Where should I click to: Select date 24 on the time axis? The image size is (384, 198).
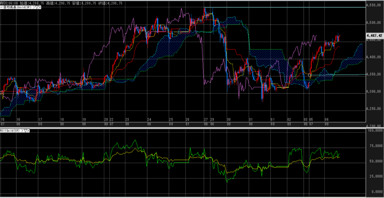[x=149, y=119]
